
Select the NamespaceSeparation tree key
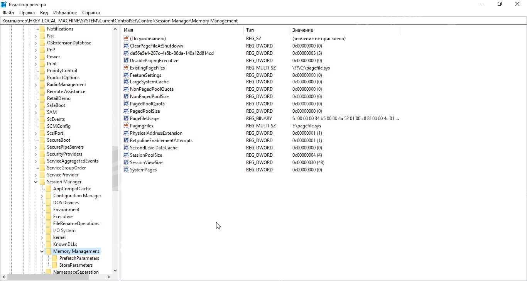tap(76, 272)
